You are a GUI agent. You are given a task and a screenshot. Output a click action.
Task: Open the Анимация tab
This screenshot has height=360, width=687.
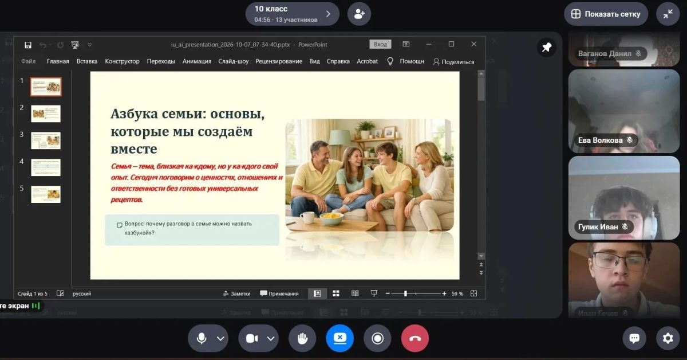pyautogui.click(x=197, y=61)
